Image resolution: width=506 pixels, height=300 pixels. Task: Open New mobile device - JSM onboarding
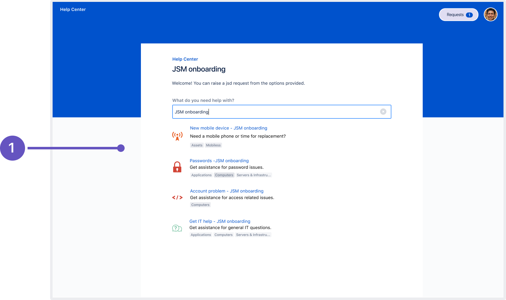tap(229, 128)
